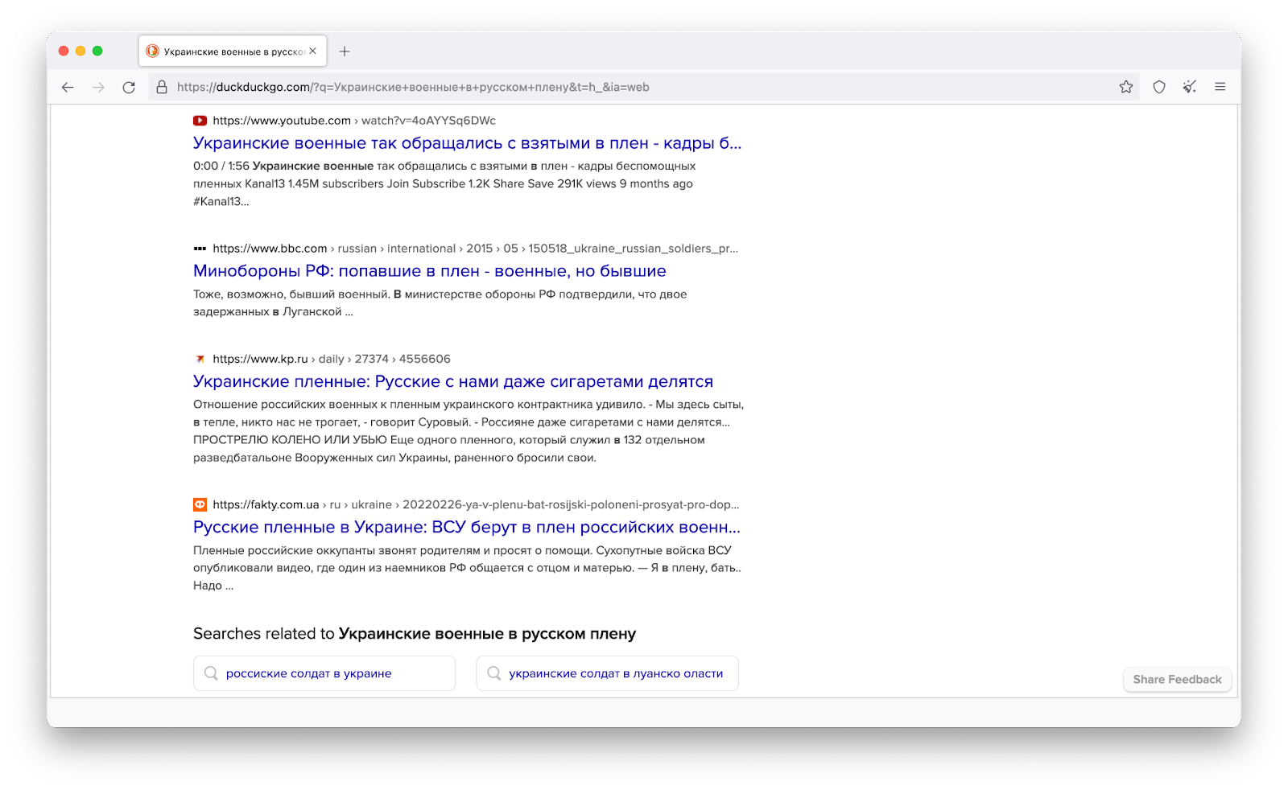Open new tab with plus button

point(345,51)
